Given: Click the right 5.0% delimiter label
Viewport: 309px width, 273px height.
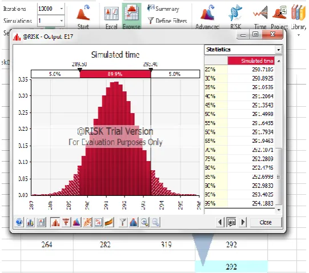Looking at the screenshot, I should point(175,74).
